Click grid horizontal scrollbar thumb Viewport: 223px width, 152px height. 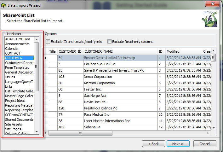click(80, 133)
